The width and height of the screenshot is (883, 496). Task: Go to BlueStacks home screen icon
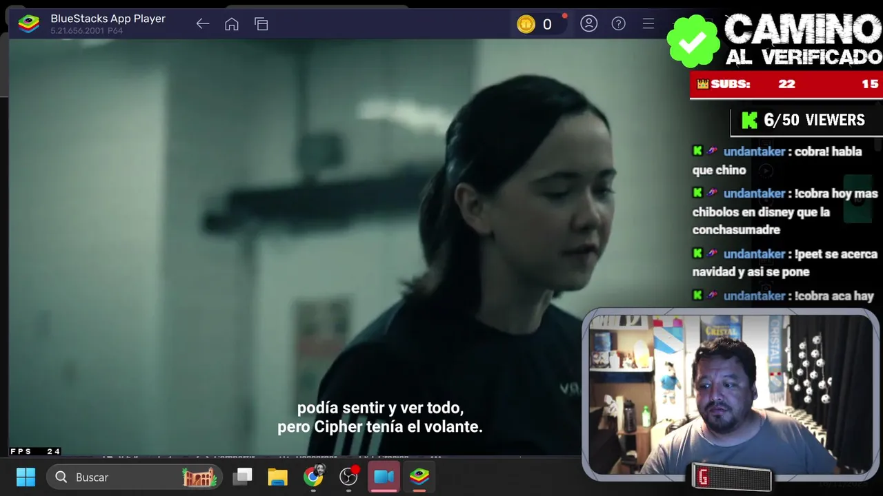click(x=232, y=24)
